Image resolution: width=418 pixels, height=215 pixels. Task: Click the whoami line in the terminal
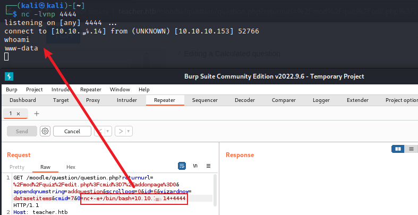(17, 40)
